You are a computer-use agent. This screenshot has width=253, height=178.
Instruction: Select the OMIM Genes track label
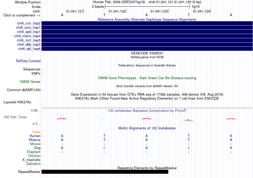point(30,82)
